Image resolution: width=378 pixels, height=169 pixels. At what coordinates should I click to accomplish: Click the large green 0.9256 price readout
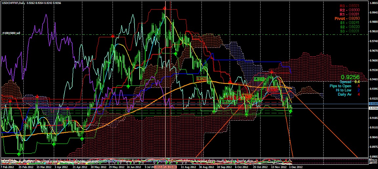tap(350, 77)
